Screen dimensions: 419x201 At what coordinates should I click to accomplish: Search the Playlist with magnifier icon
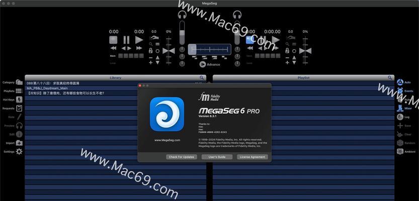pyautogui.click(x=390, y=78)
